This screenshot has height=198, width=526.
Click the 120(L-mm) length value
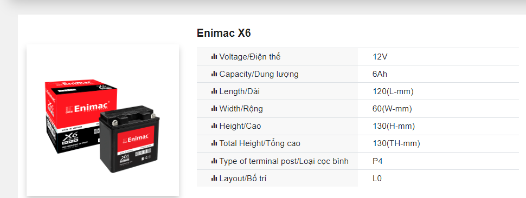[x=393, y=91]
